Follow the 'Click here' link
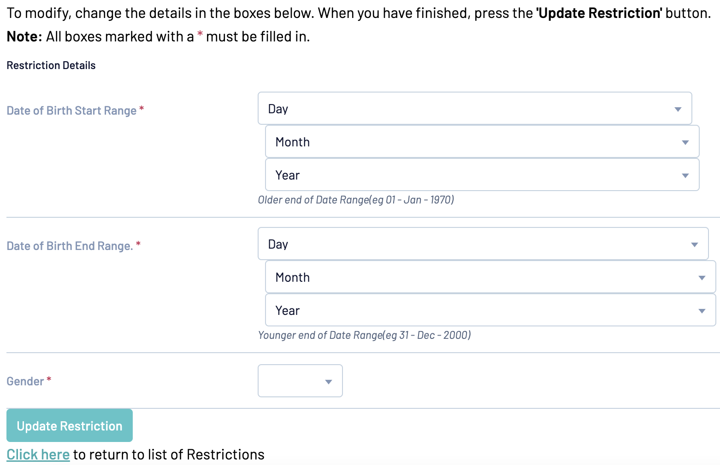 [38, 454]
